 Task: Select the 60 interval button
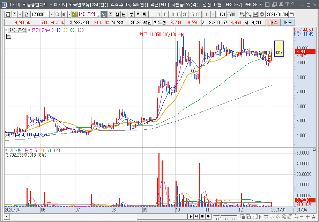(x=198, y=14)
